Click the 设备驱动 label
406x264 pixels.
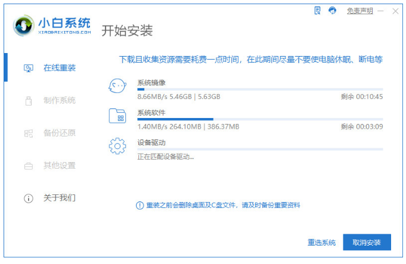tap(151, 142)
